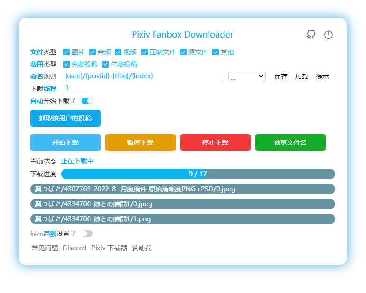This screenshot has width=366, height=293.
Task: Open the 常见问题 link
Action: pos(45,248)
